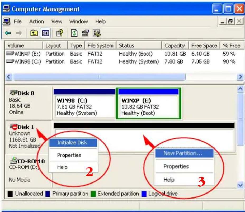This screenshot has width=245, height=212.
Task: Click 'Healthy (Boot)' in the WINXP row
Action: [x=136, y=54]
